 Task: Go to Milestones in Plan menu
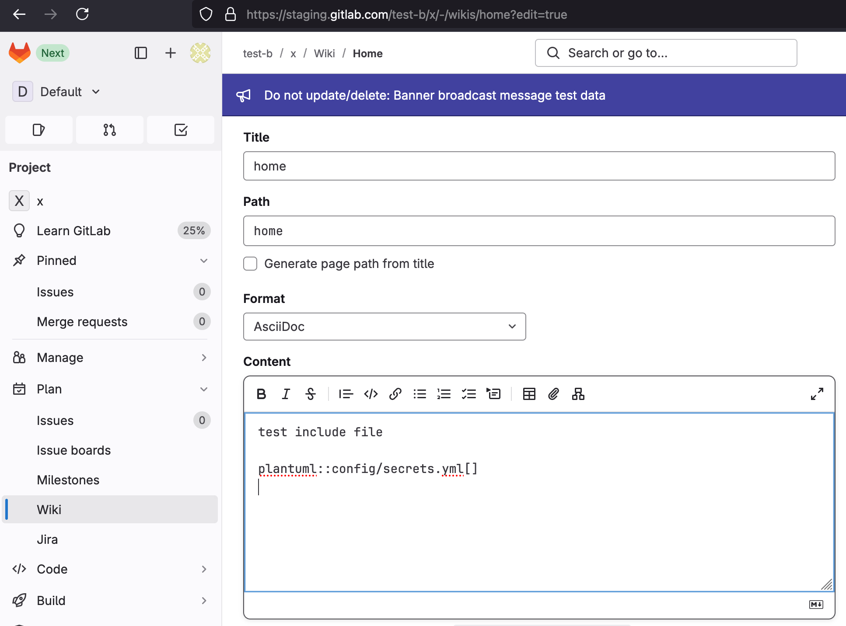coord(68,480)
